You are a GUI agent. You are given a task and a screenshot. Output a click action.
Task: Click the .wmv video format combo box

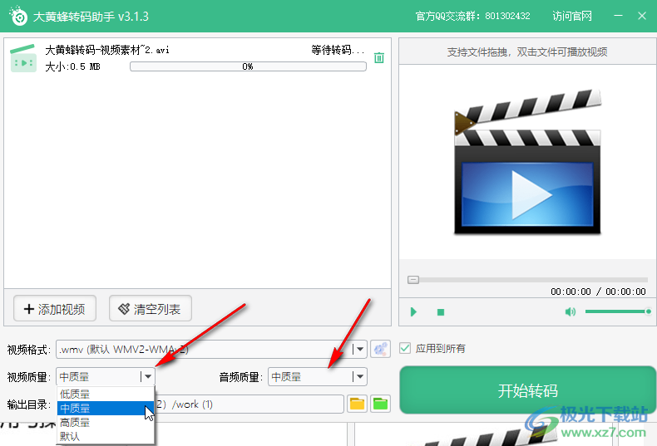pos(211,349)
